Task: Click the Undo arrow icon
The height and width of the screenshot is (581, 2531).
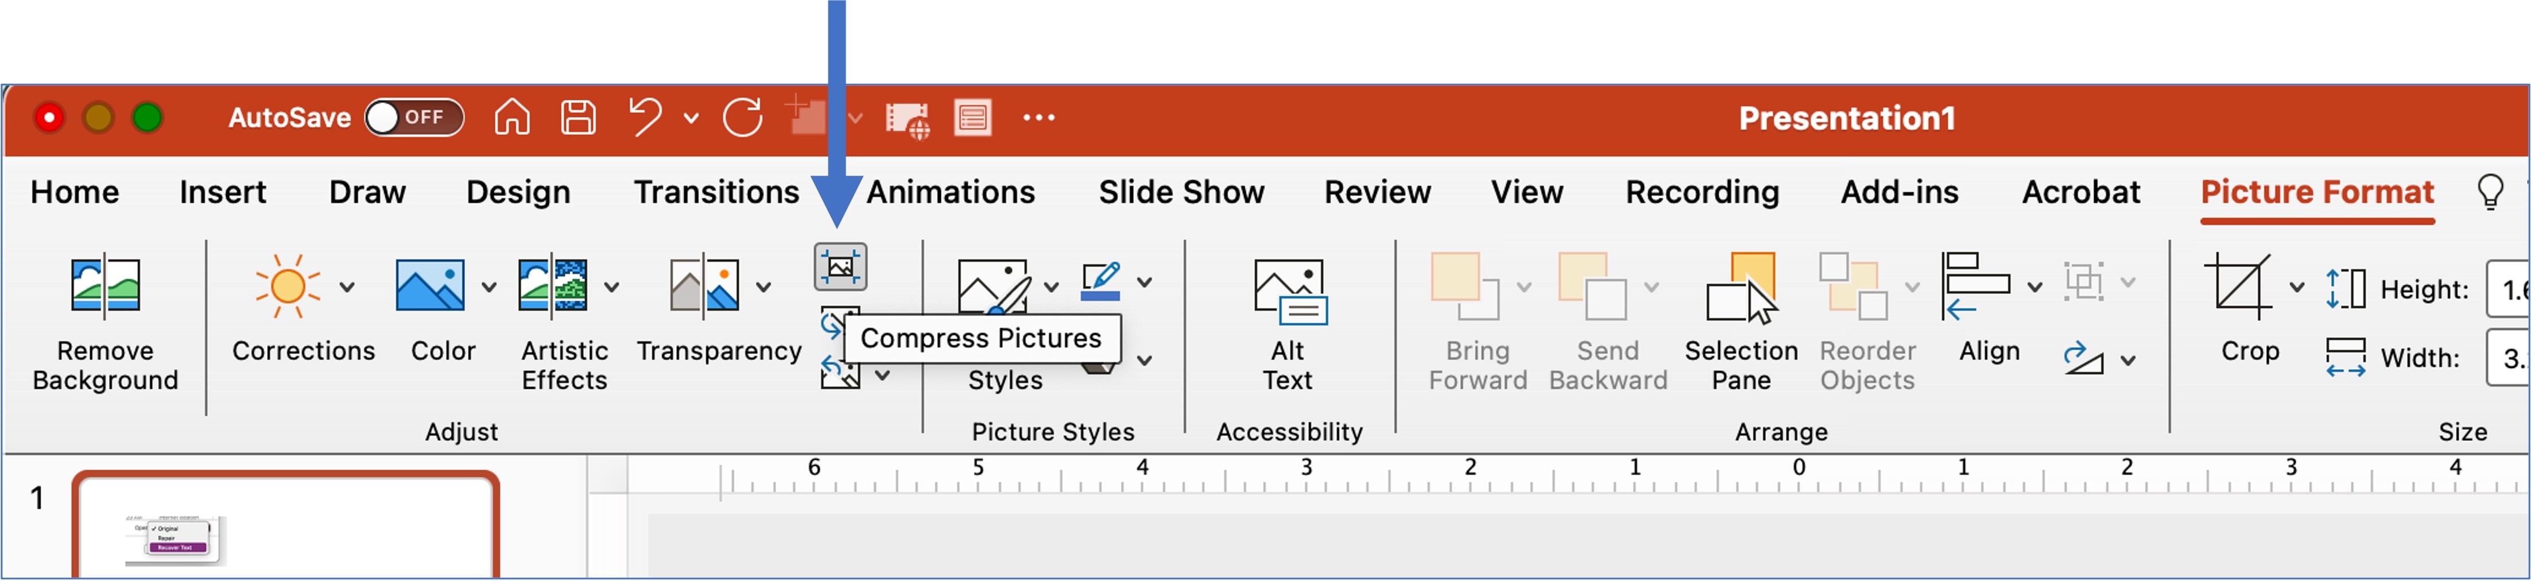Action: coord(645,117)
